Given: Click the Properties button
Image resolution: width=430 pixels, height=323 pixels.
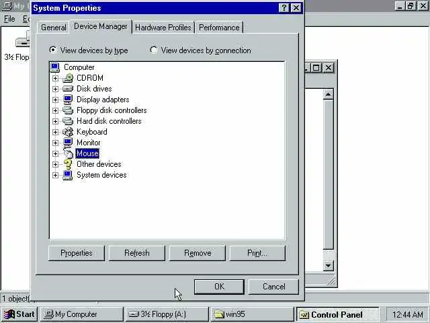Looking at the screenshot, I should click(77, 253).
